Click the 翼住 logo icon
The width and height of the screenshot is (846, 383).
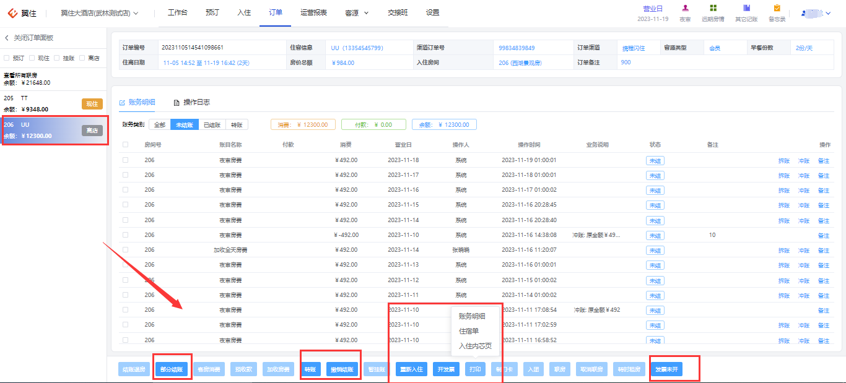coord(12,12)
